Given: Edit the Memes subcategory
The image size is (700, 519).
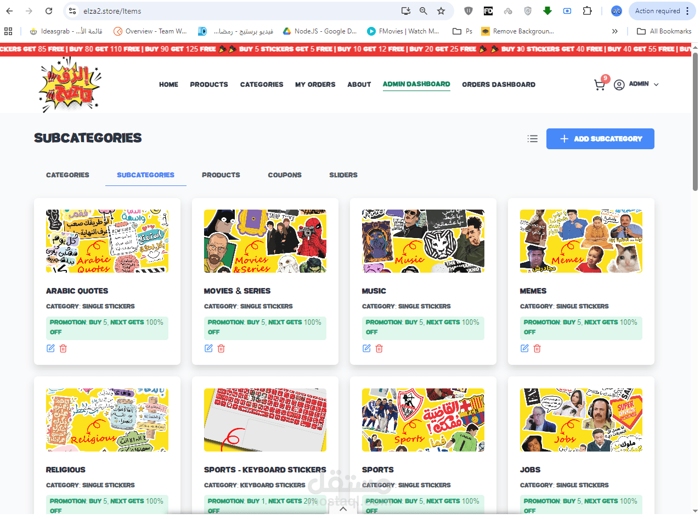Looking at the screenshot, I should click(524, 348).
